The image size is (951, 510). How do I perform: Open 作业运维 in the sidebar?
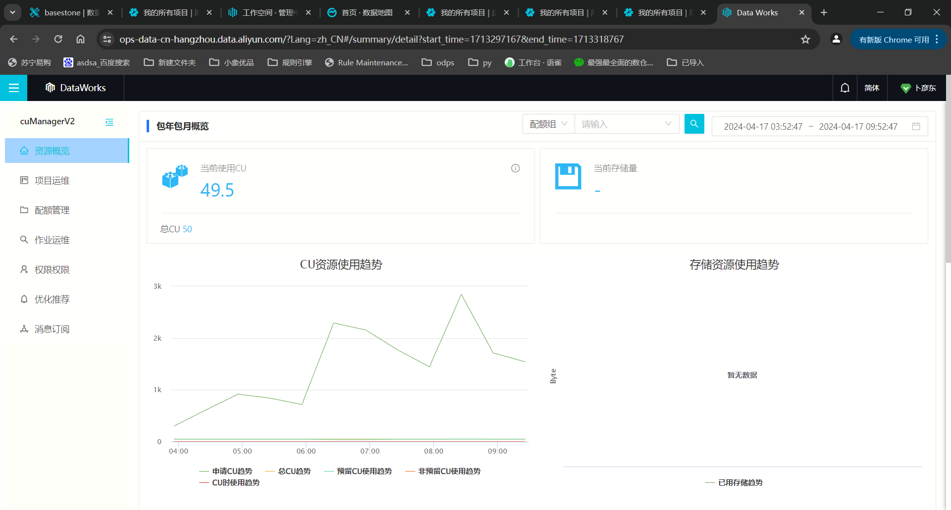[67, 240]
